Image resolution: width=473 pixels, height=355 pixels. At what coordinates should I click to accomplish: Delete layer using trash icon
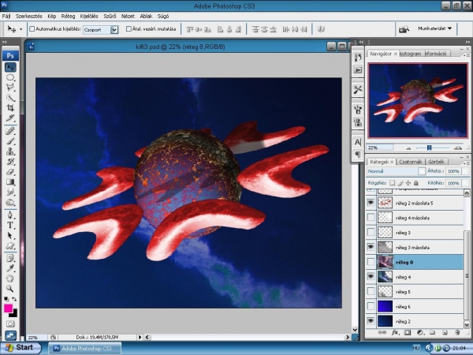click(457, 333)
